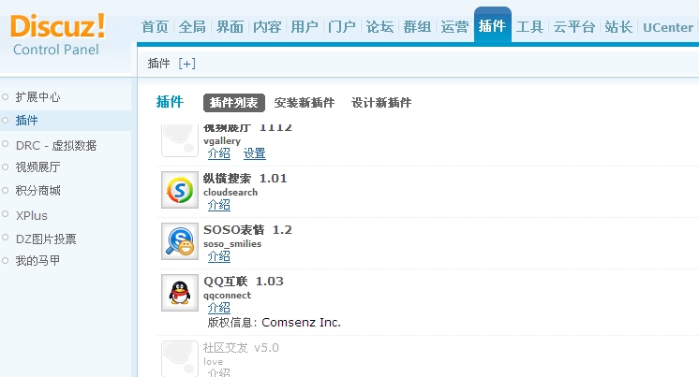Click the [+] add shortcut icon beside 插件
The width and height of the screenshot is (699, 377).
click(186, 64)
